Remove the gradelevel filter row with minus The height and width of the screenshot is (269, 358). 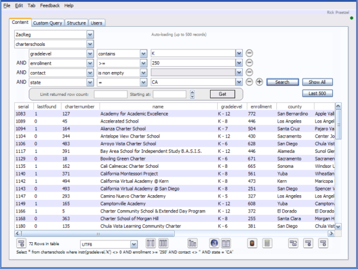[x=249, y=53]
